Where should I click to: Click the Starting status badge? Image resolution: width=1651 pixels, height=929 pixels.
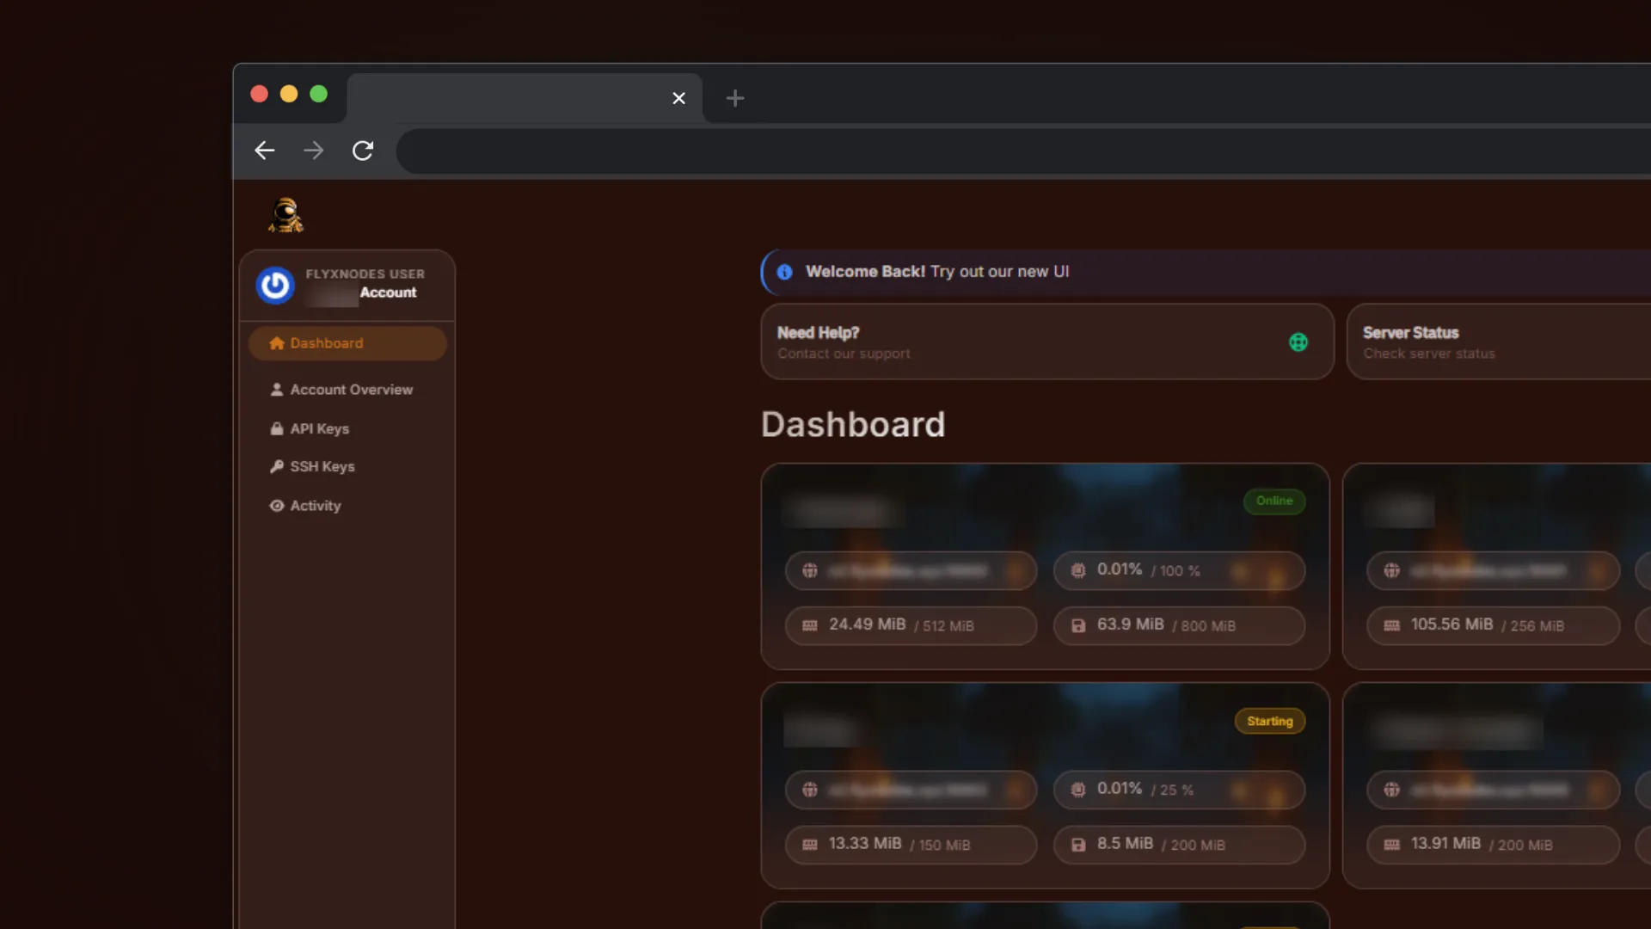pyautogui.click(x=1270, y=721)
